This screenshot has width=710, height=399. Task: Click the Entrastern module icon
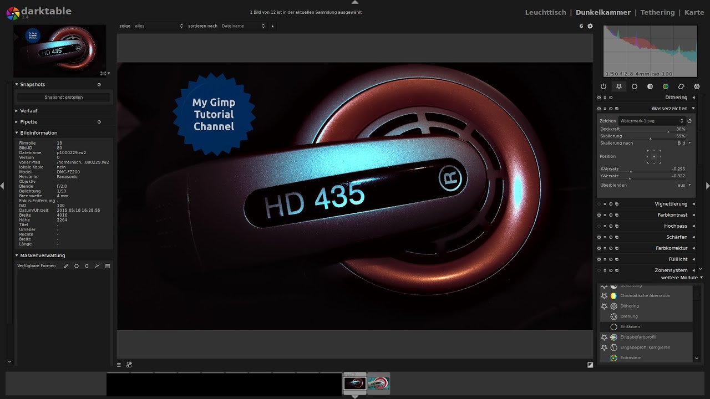tap(613, 358)
